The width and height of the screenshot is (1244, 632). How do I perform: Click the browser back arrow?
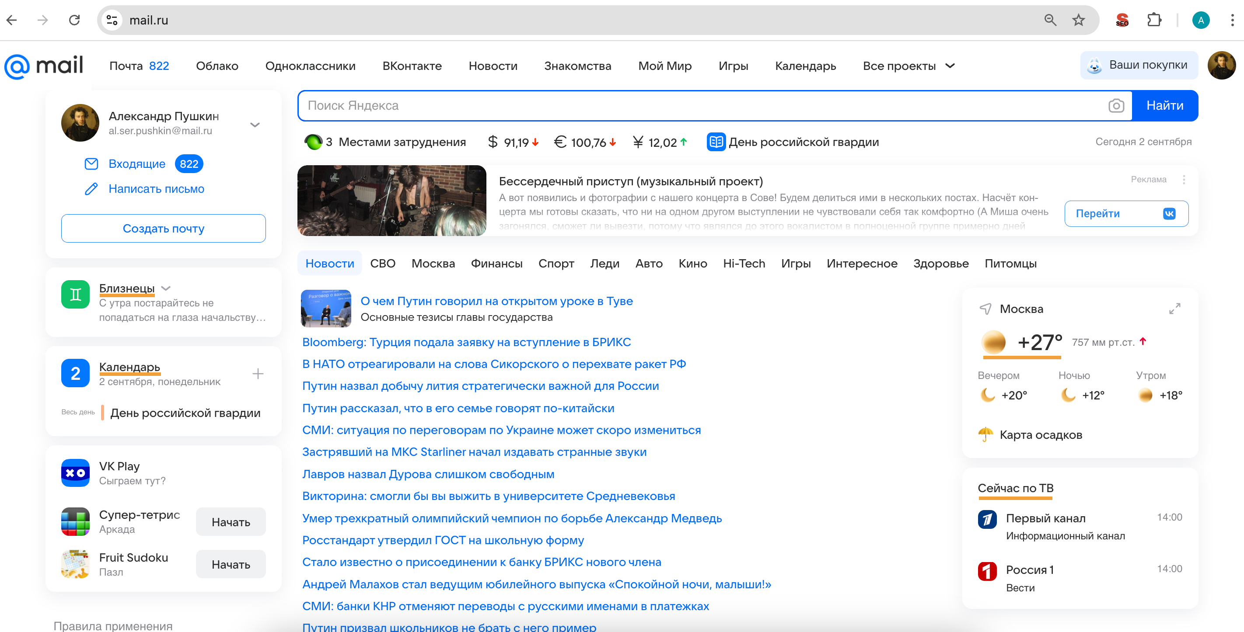(12, 20)
